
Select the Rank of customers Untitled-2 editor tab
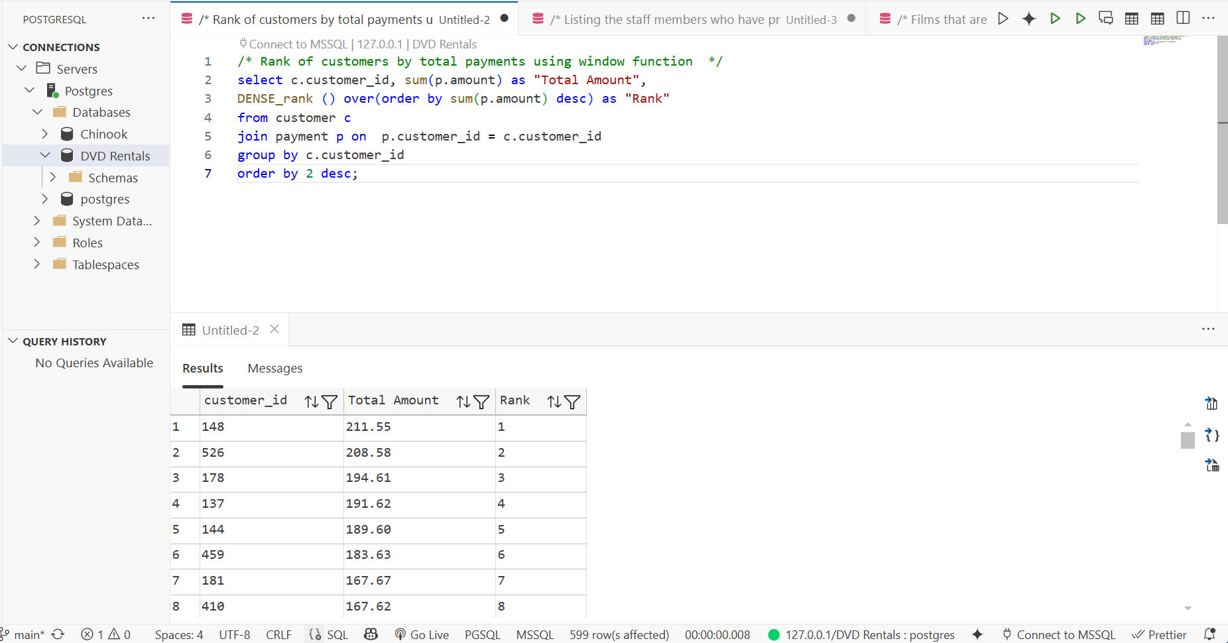[344, 19]
